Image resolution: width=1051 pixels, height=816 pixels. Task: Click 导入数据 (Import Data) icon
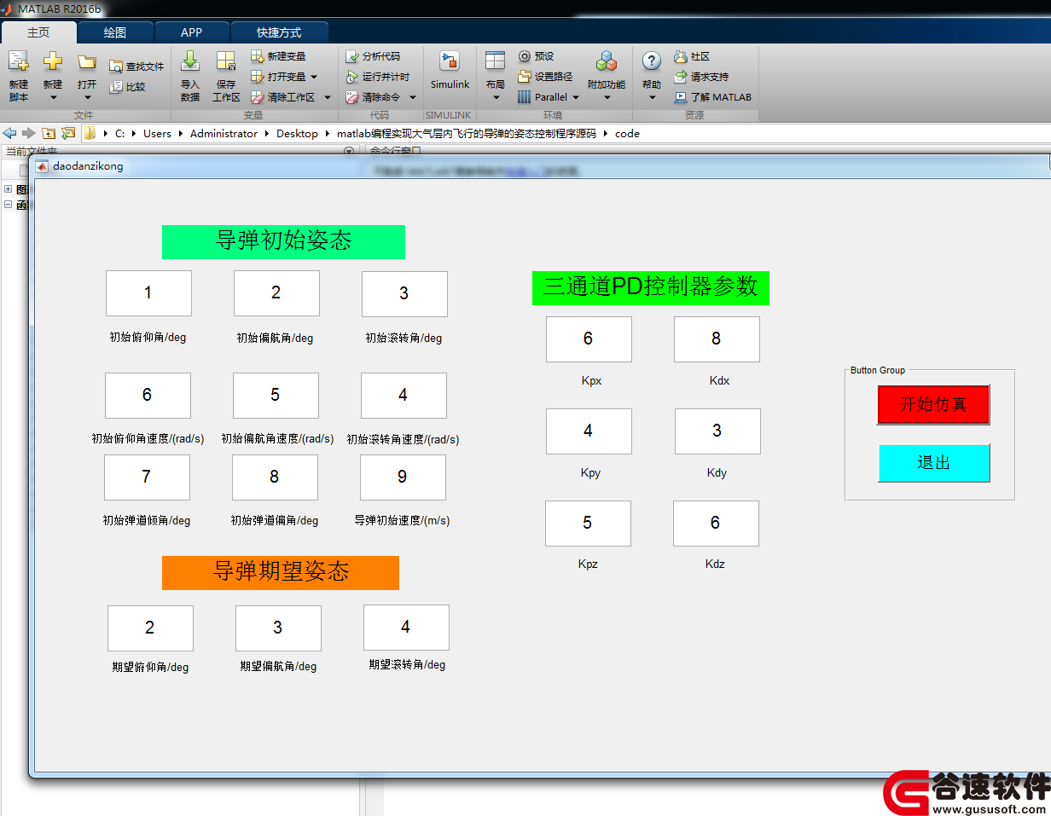click(x=190, y=61)
